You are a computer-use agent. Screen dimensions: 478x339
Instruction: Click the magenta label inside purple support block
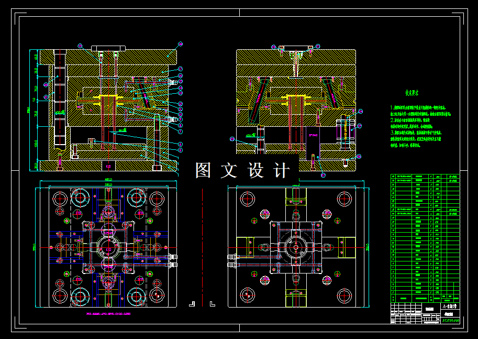313,135
